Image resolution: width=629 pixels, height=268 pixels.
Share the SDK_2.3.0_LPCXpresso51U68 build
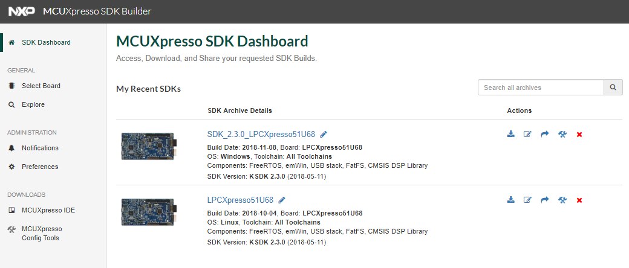pyautogui.click(x=544, y=134)
